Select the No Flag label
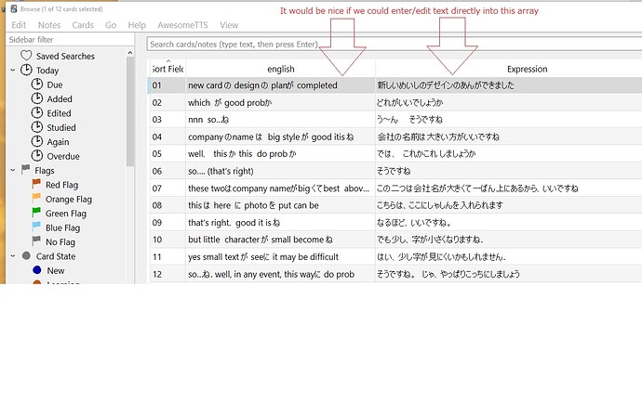 point(60,242)
